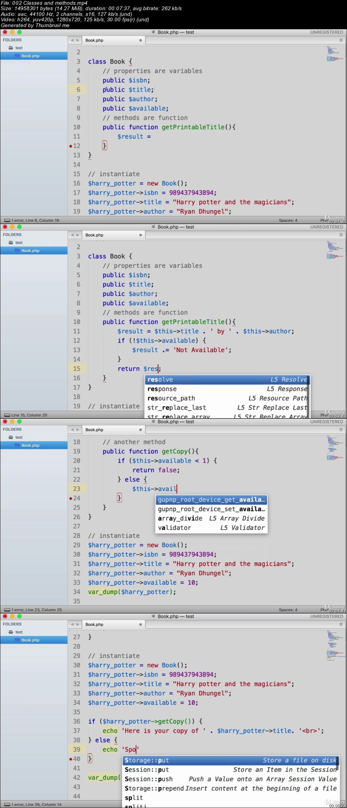The image size is (347, 808).
Task: Click status bar icon beside 'Line 23, Column 25'
Action: (x=7, y=610)
